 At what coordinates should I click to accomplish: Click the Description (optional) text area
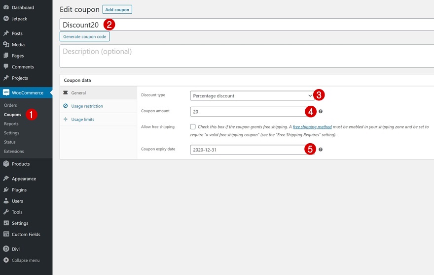tap(247, 56)
